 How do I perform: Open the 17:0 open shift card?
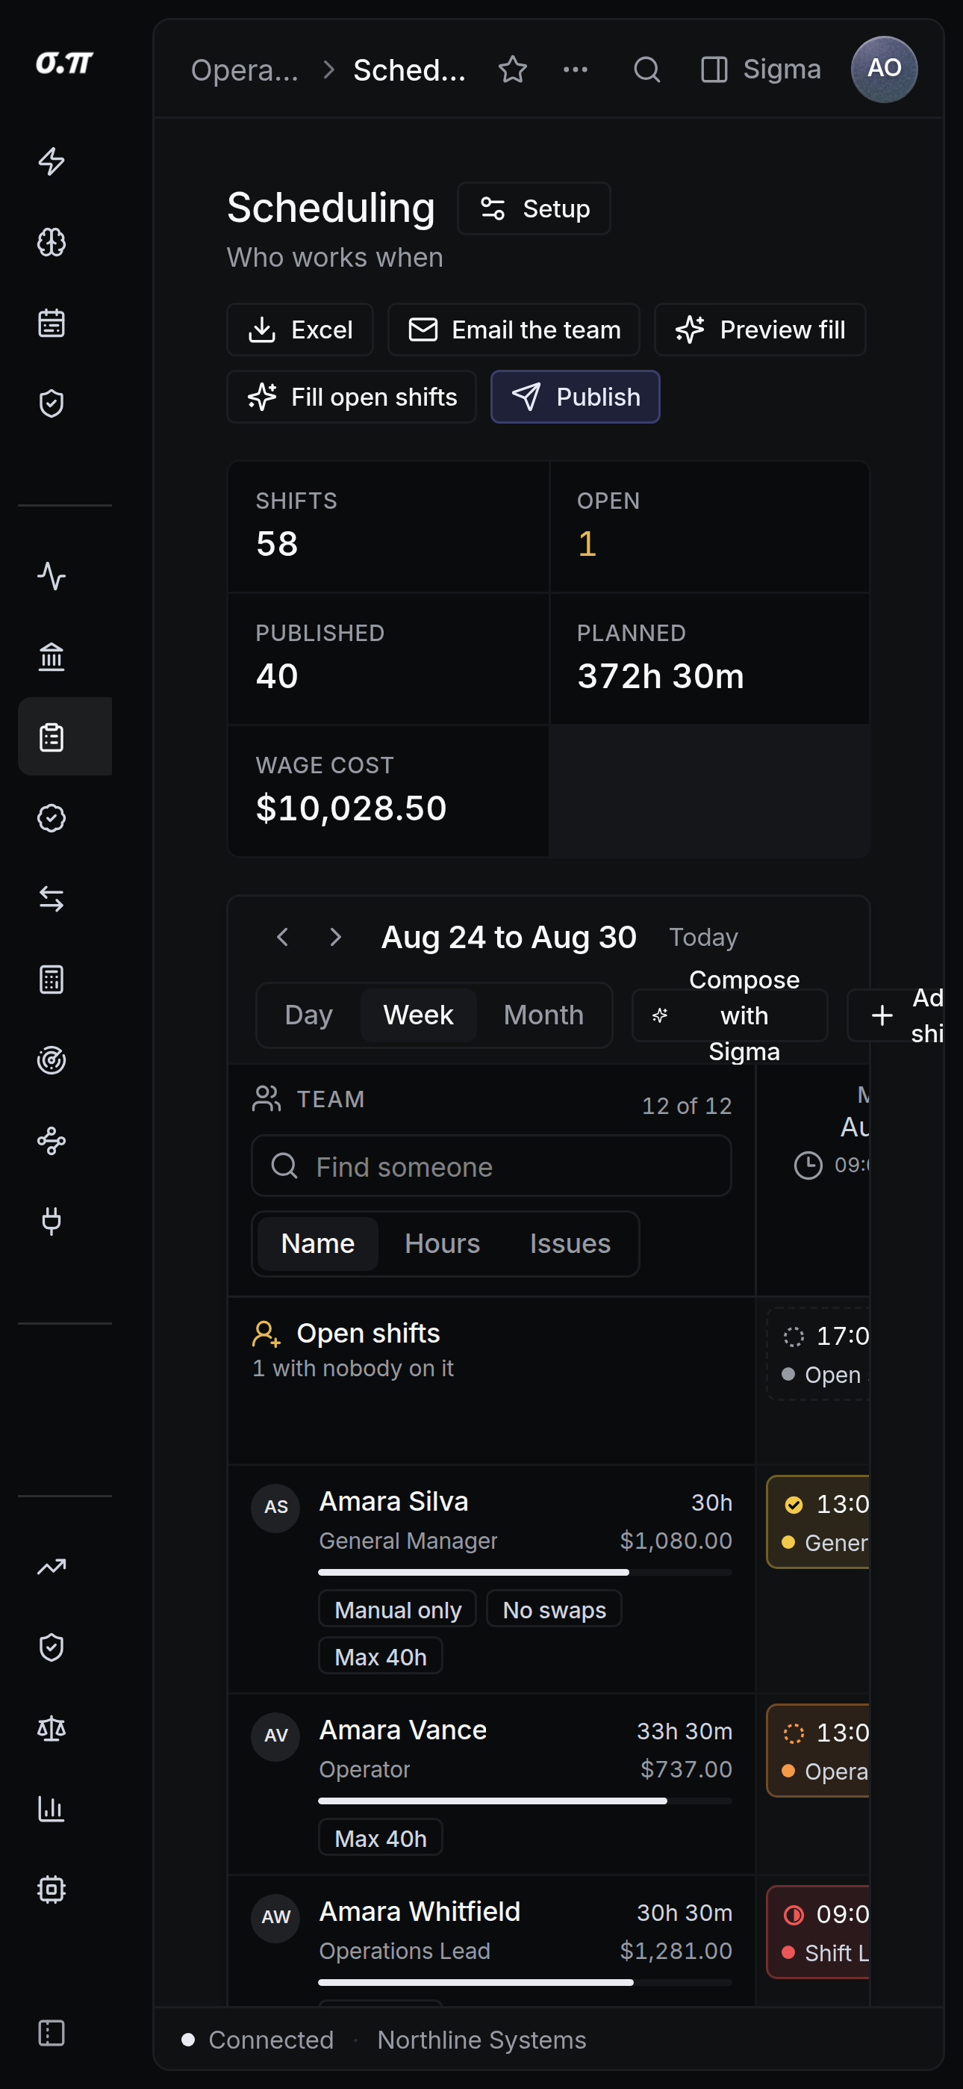819,1355
